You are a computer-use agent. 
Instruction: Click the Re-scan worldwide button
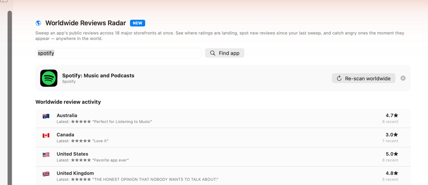pyautogui.click(x=363, y=78)
